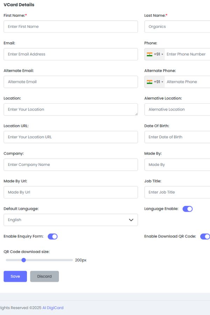Toggle Enable Download QR Code switch
The image size is (210, 315).
205,237
